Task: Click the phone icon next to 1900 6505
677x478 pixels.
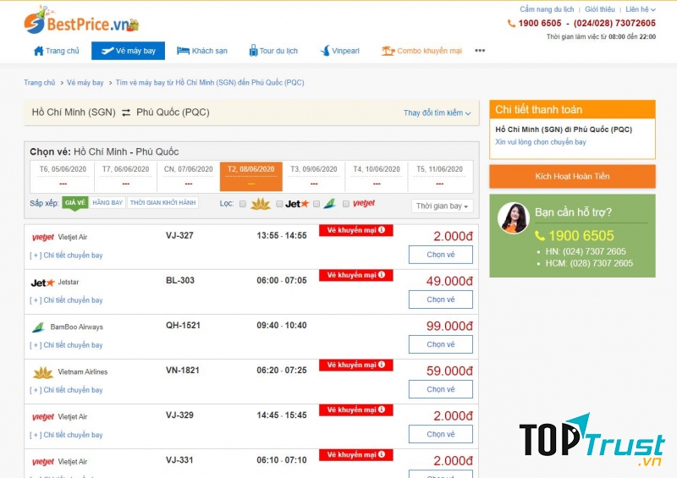Action: tap(511, 24)
